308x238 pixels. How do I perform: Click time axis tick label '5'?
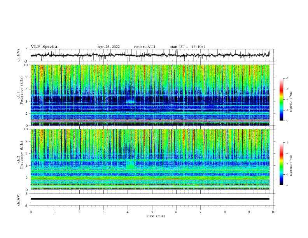click(152, 212)
